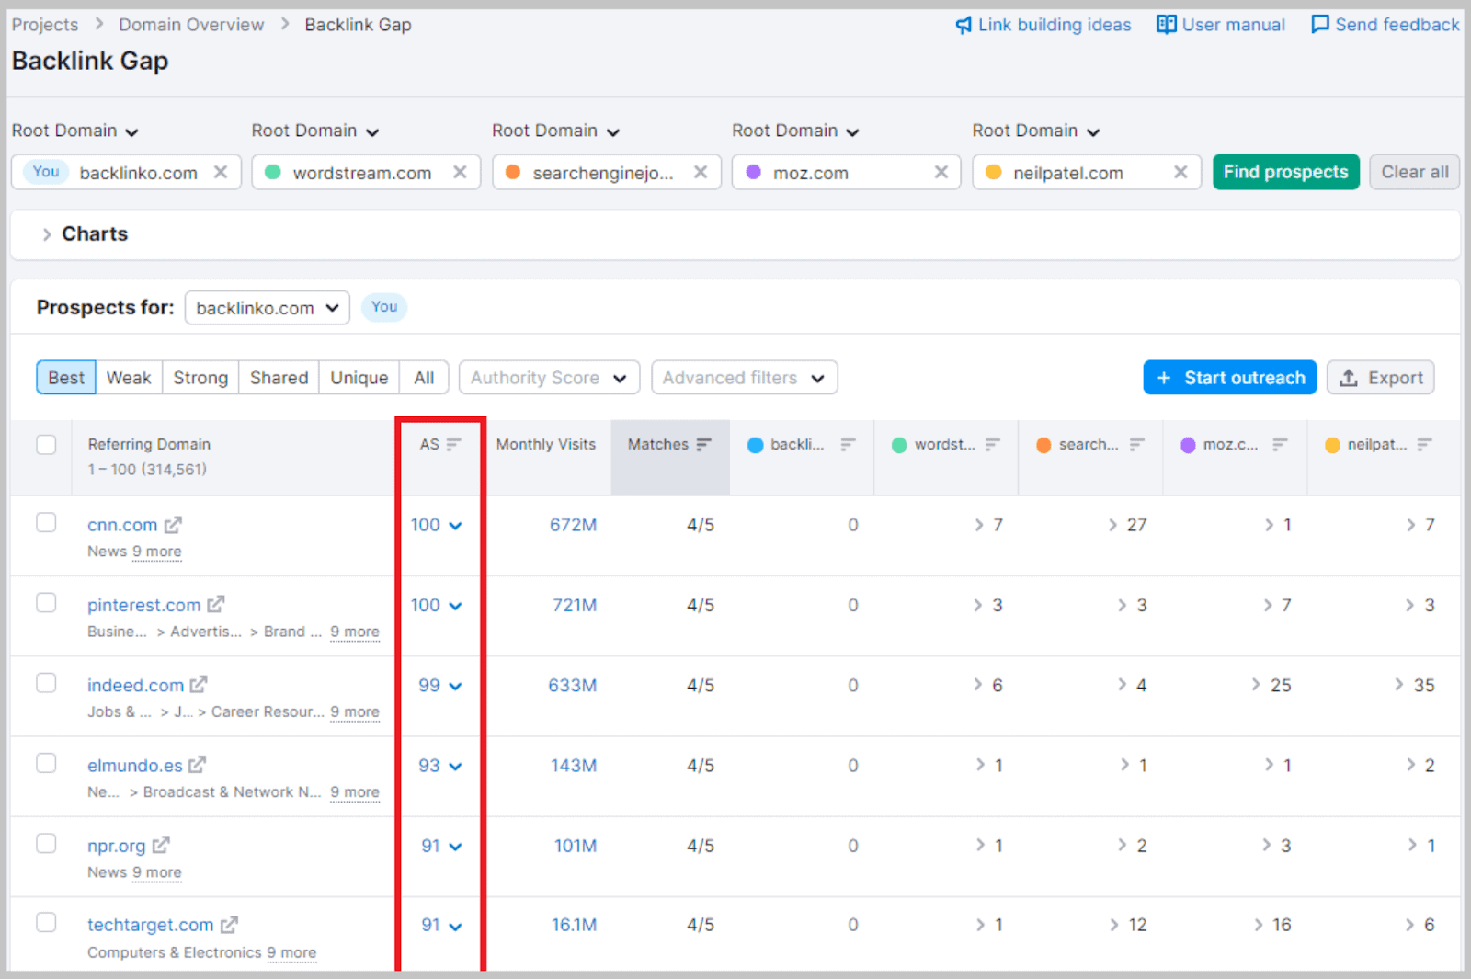Click the Send feedback chat icon

1319,25
